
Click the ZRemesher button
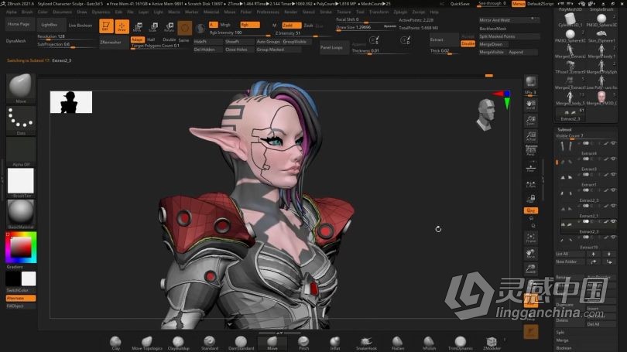[x=114, y=43]
